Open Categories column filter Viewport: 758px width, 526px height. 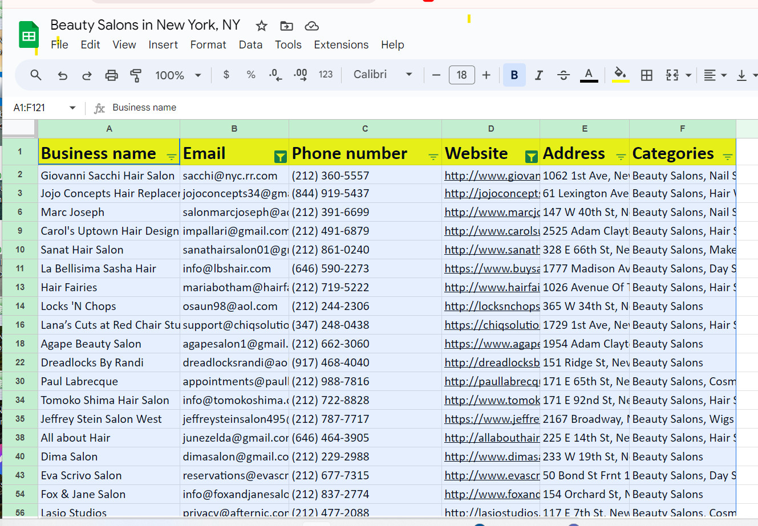click(x=728, y=157)
